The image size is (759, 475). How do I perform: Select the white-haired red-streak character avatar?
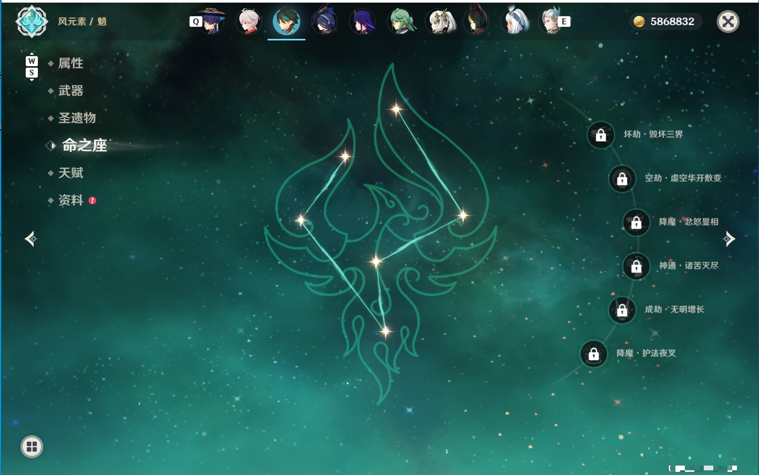click(x=249, y=22)
